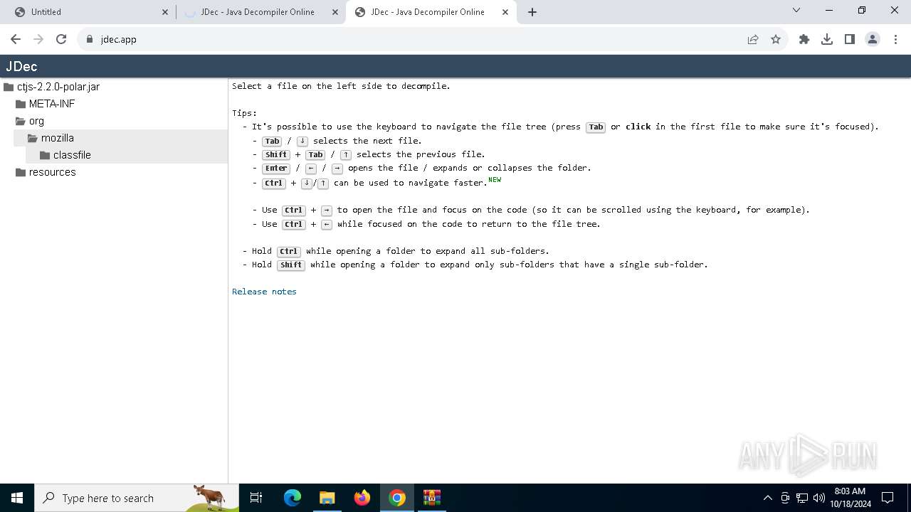Switch to the loading JDec tab
The height and width of the screenshot is (512, 911).
tap(258, 12)
